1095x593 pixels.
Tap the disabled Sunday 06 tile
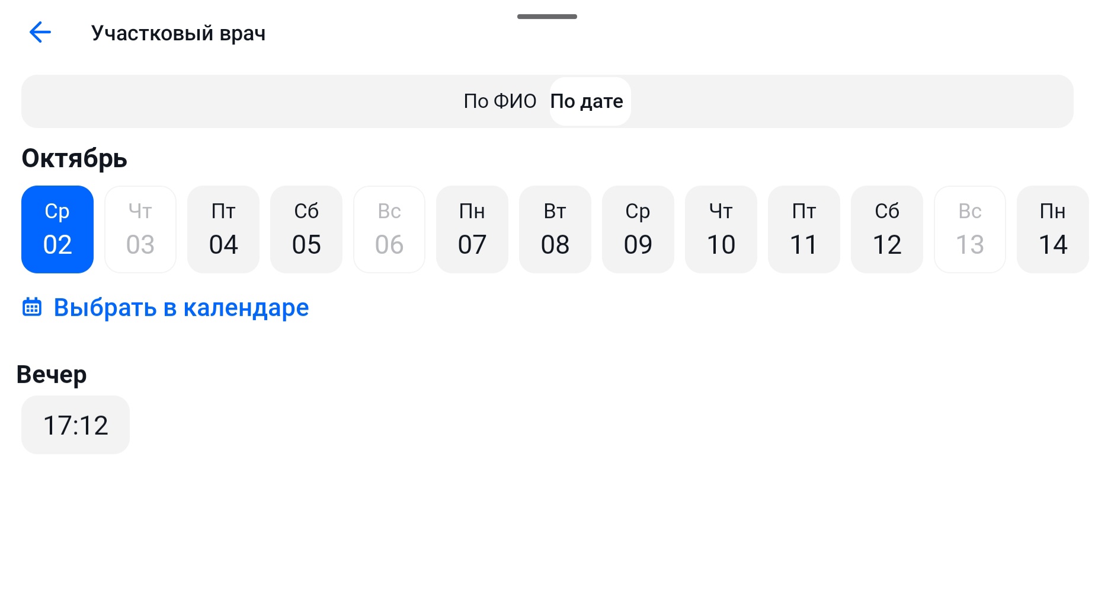pyautogui.click(x=389, y=229)
